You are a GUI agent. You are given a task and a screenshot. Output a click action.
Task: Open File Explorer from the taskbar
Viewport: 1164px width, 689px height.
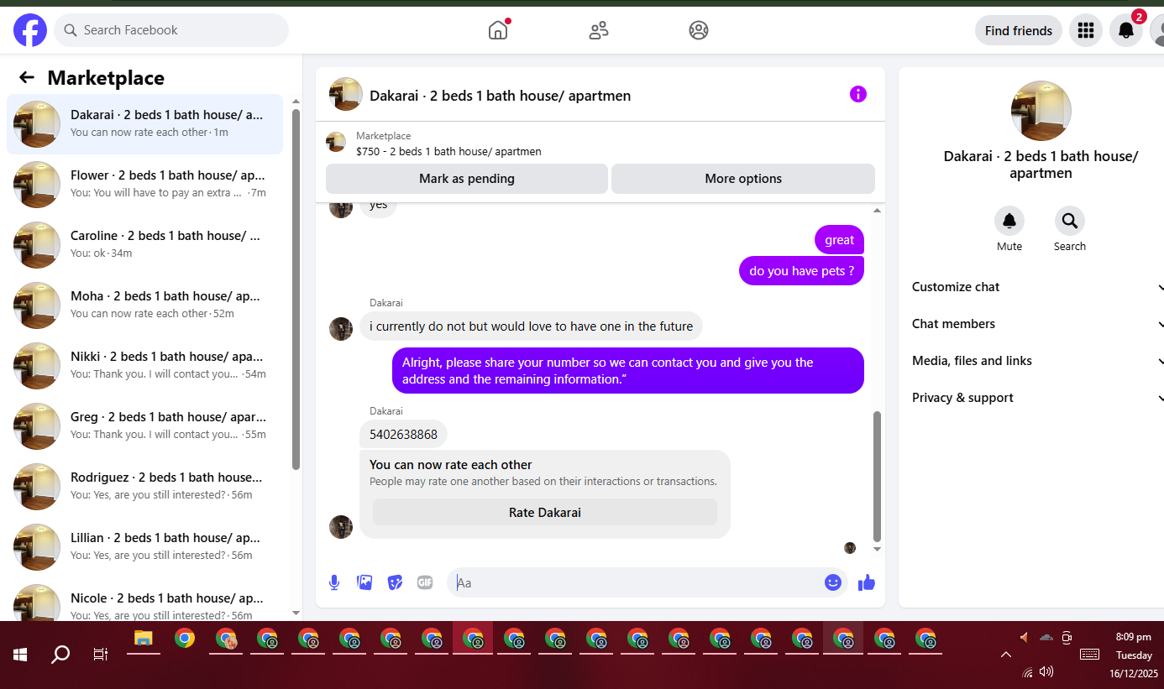144,639
